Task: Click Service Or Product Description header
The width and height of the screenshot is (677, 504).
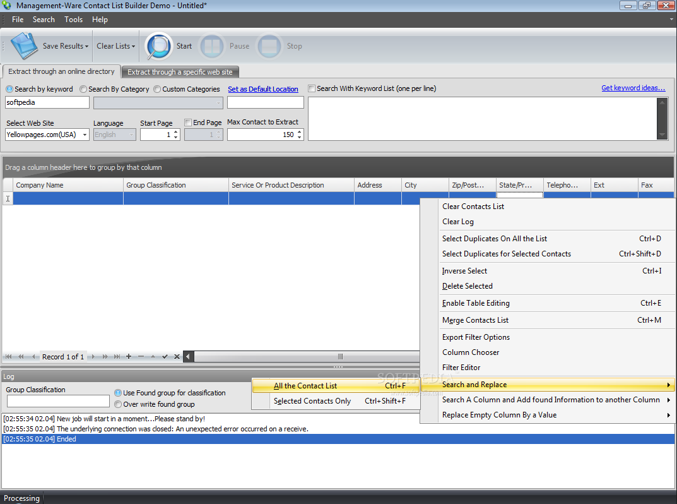Action: tap(291, 185)
